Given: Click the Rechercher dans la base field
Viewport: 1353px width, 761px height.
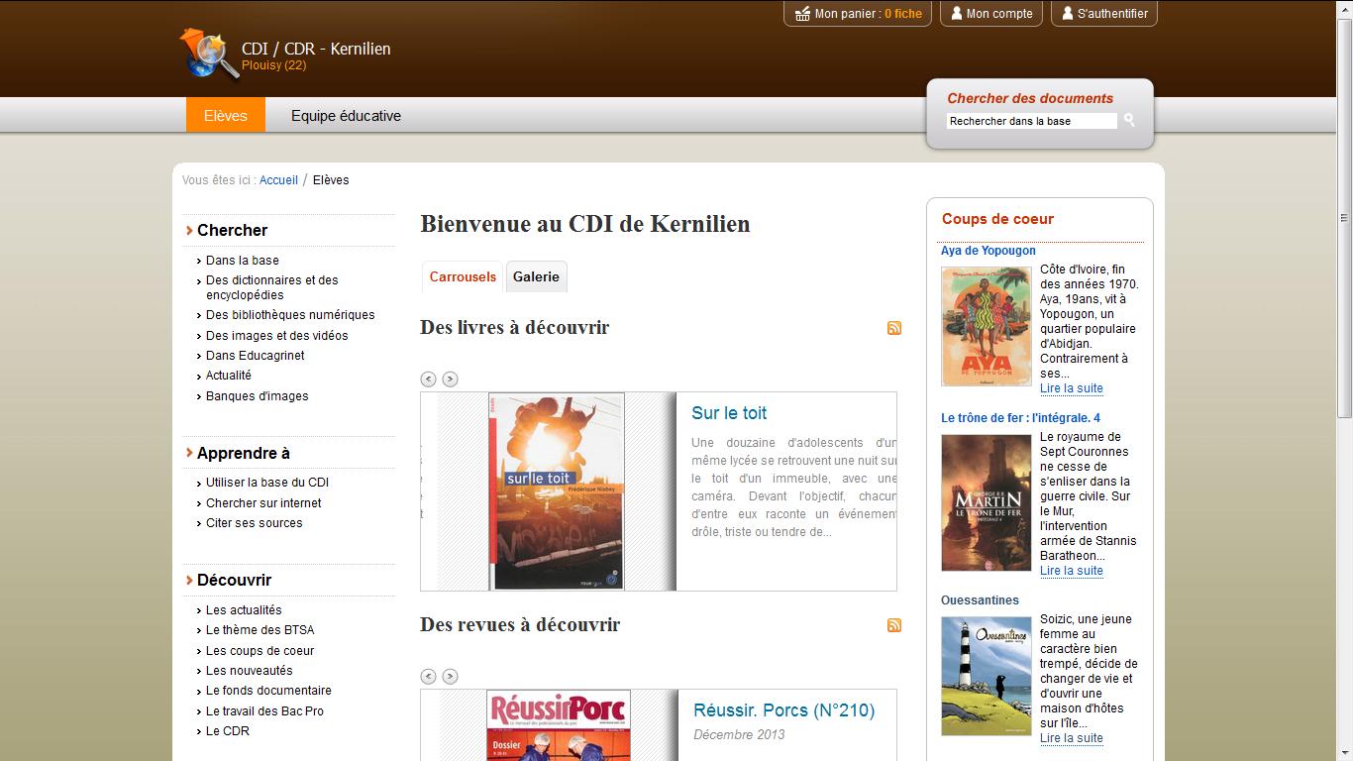Looking at the screenshot, I should 1031,121.
